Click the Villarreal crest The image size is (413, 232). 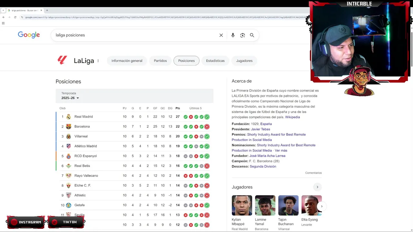[x=68, y=136]
